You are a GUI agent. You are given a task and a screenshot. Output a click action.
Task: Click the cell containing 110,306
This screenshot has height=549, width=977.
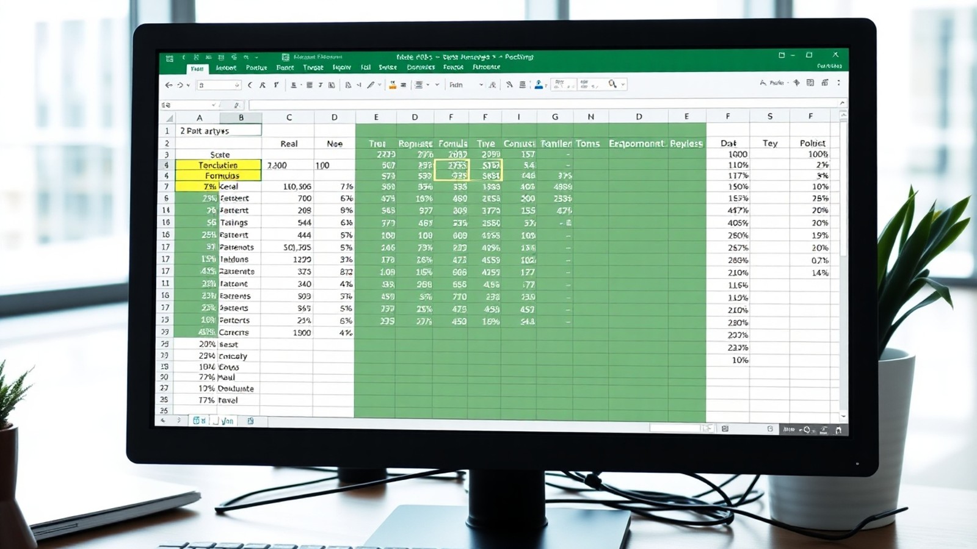click(x=288, y=187)
